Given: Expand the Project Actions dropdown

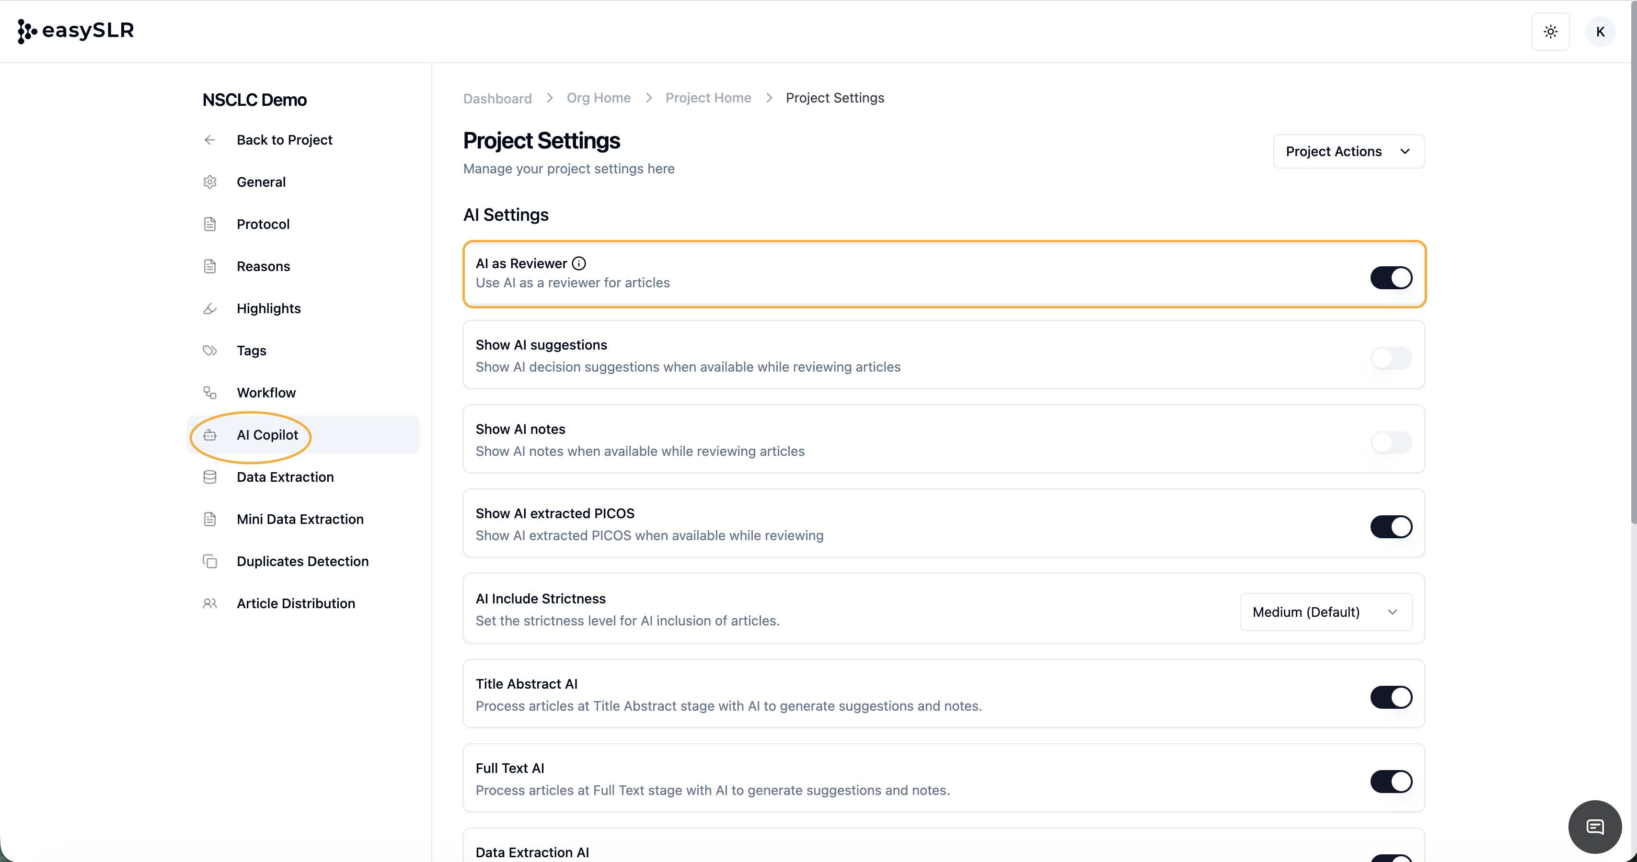Looking at the screenshot, I should (x=1348, y=151).
